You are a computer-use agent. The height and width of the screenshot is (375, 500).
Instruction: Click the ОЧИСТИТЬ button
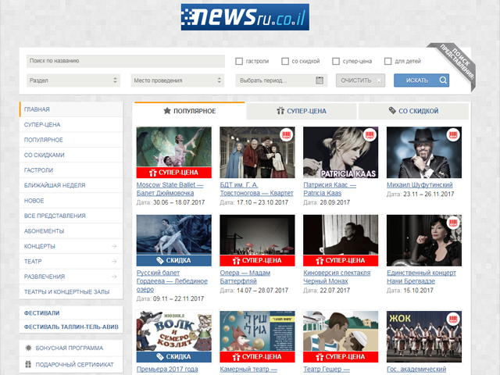pos(360,80)
